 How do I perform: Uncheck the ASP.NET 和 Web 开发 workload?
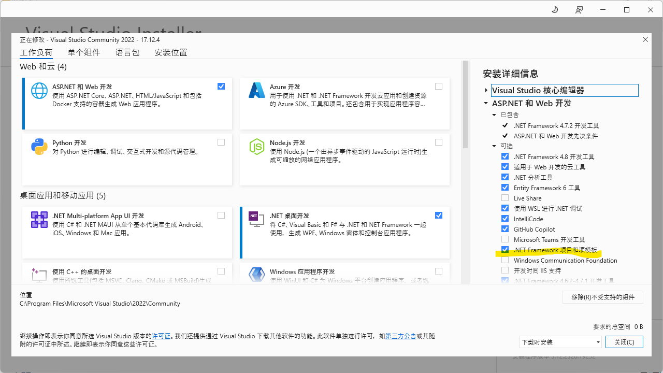[x=221, y=86]
